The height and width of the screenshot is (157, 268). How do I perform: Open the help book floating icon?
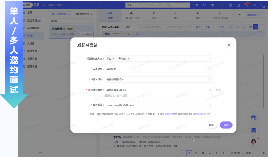click(x=254, y=130)
